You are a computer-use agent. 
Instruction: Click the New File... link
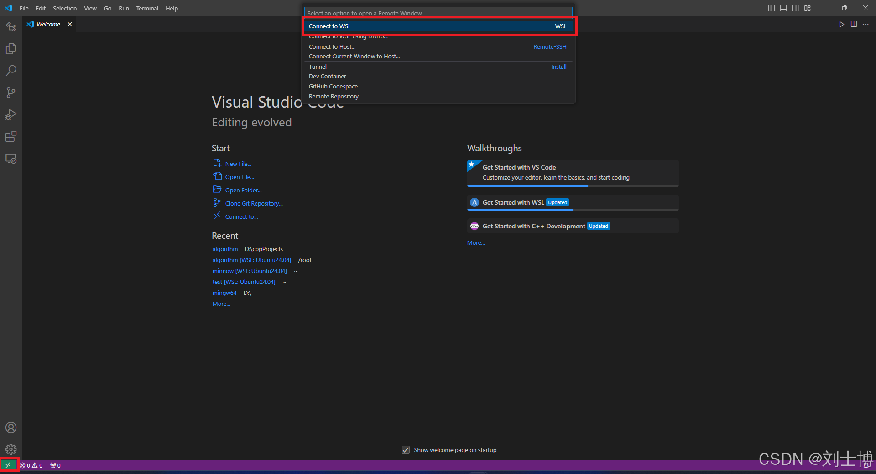pyautogui.click(x=238, y=164)
